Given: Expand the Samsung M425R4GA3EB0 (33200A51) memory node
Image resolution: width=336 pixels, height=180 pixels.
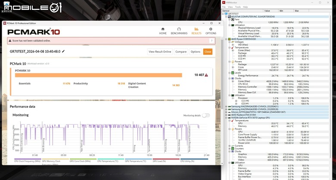Looking at the screenshot, I should [226, 106].
